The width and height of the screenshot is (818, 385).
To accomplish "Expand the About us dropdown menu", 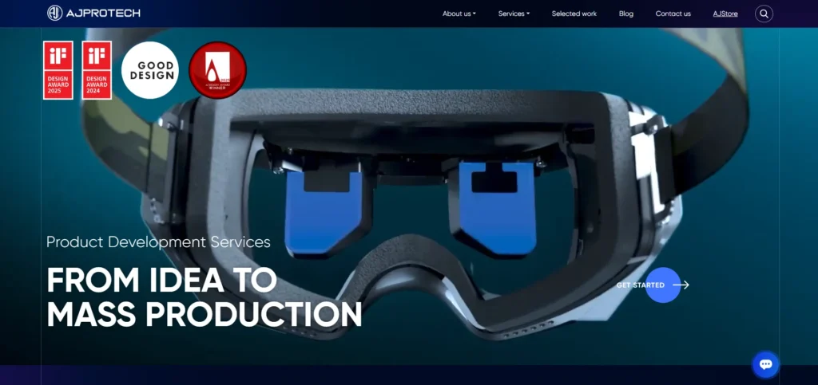I will coord(459,14).
